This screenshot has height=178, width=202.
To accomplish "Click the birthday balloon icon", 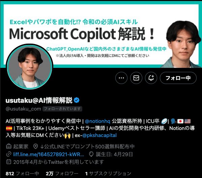I will coord(91,154).
